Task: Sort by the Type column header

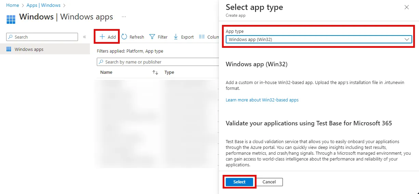Action: coord(169,72)
